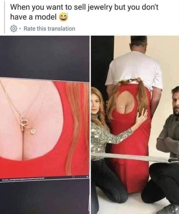This screenshot has width=179, height=214.
Task: Click the caption text about selling jewelry
Action: (x=84, y=12)
